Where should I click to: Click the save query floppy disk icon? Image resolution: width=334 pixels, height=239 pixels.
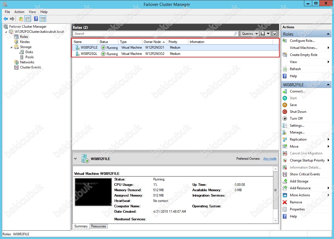coord(263,34)
